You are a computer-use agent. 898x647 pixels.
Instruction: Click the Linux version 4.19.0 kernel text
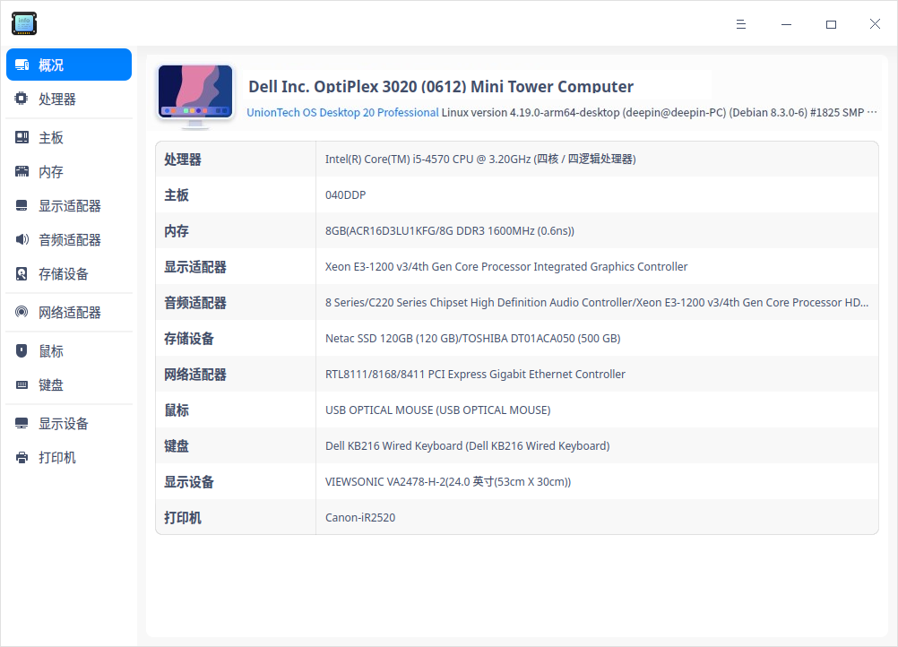(x=658, y=112)
